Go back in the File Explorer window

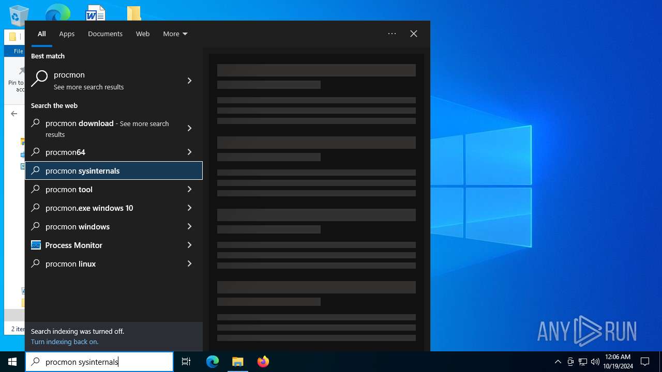(14, 114)
